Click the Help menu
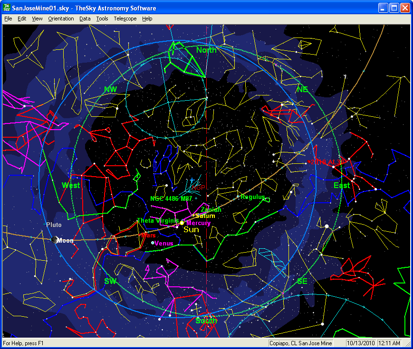 (147, 19)
